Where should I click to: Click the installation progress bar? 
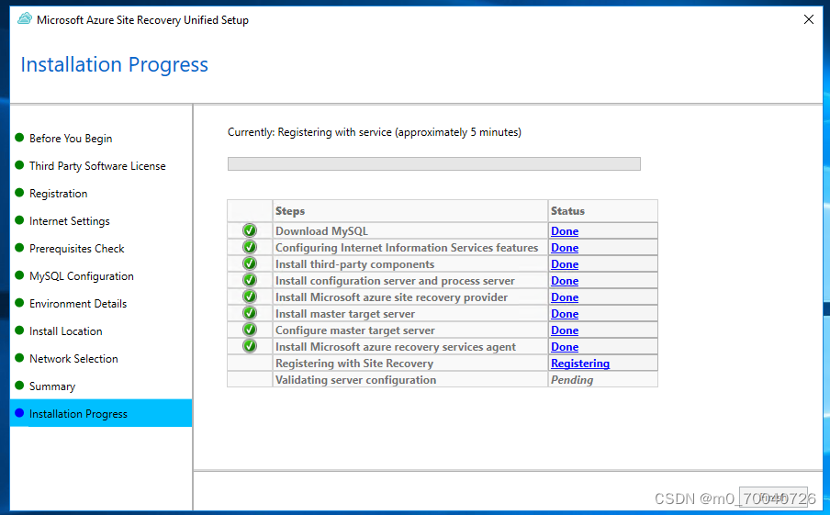tap(434, 163)
